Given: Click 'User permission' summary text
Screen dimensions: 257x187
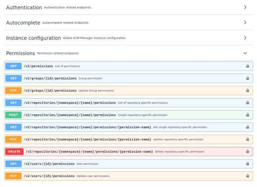Looking at the screenshot, I should point(88,164).
